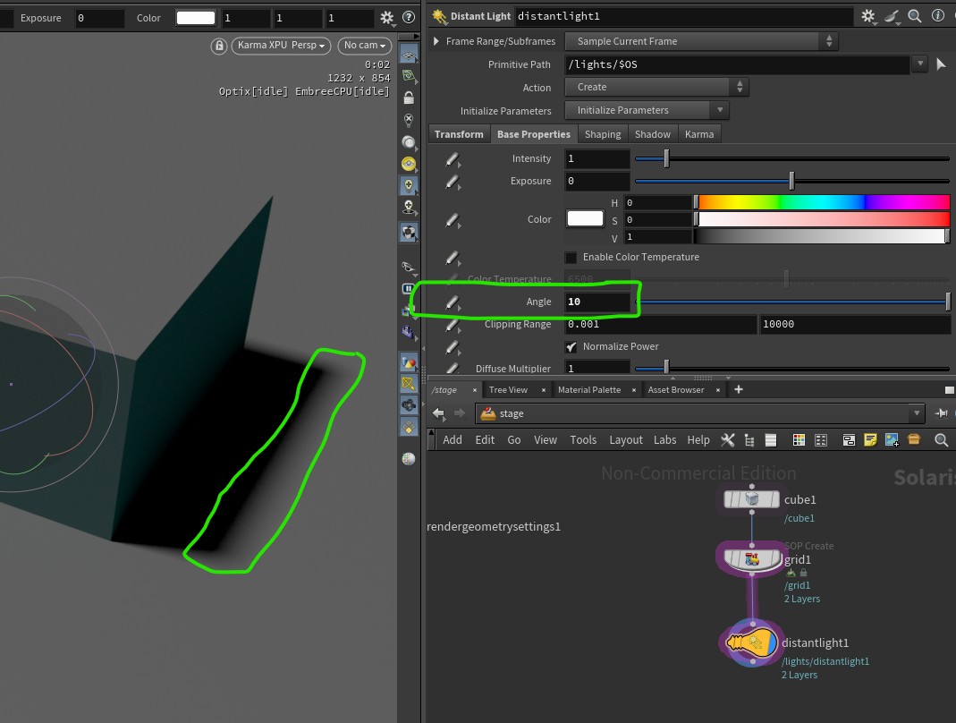Toggle the viewport camera lock icon
This screenshot has width=956, height=723.
tap(218, 46)
